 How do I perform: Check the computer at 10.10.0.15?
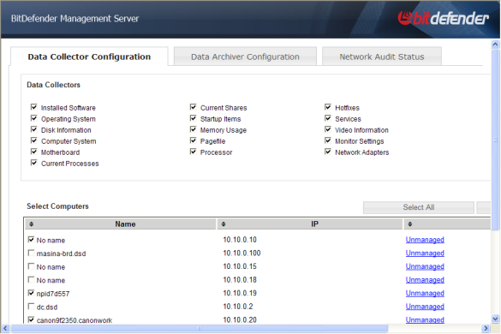pos(31,266)
